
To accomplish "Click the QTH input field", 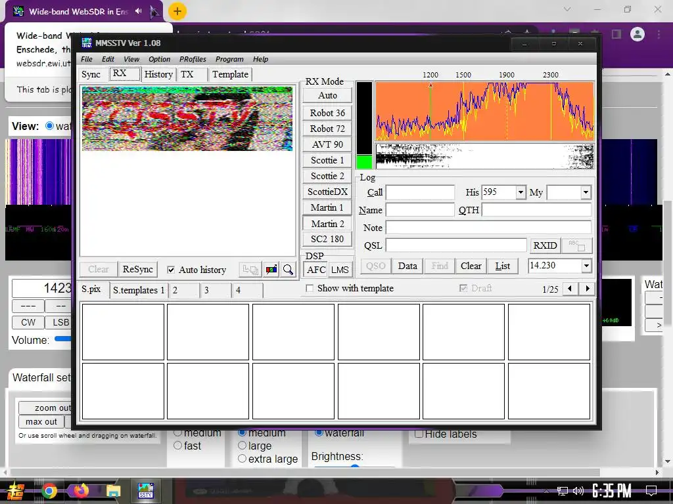I will click(x=536, y=210).
